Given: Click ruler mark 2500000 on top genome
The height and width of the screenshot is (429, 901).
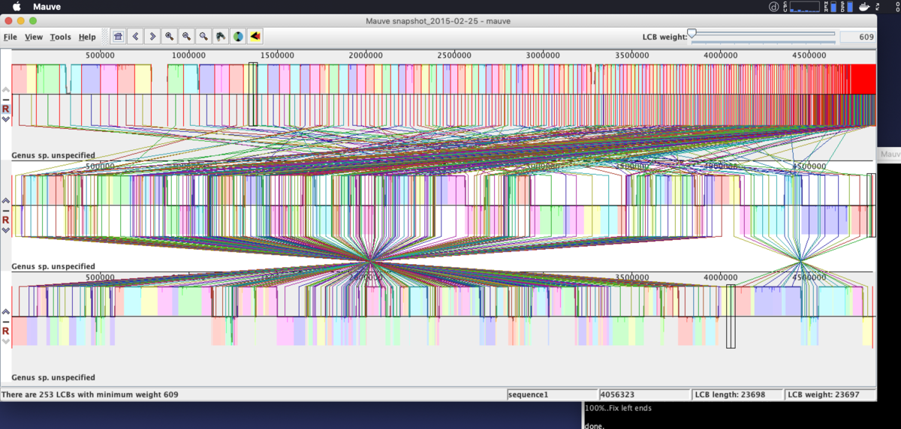Looking at the screenshot, I should [454, 55].
